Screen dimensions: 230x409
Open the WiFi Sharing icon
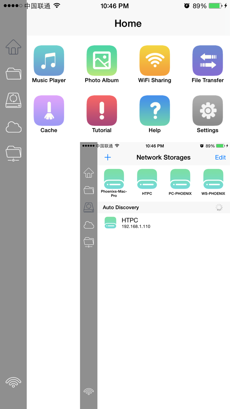coord(154,60)
